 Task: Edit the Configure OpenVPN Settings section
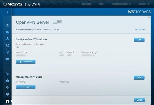click(139, 40)
